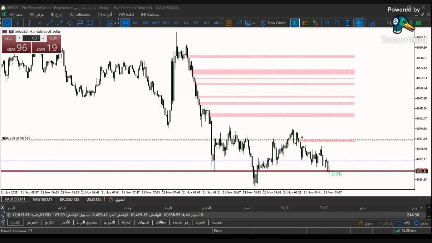432x243 pixels.
Task: Click the 0.31 lot volume field
Action: (31, 38)
